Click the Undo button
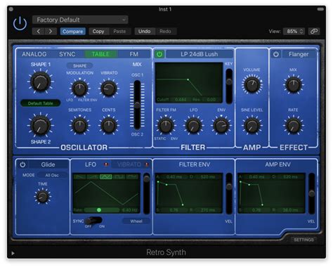The height and width of the screenshot is (267, 333). tap(144, 31)
